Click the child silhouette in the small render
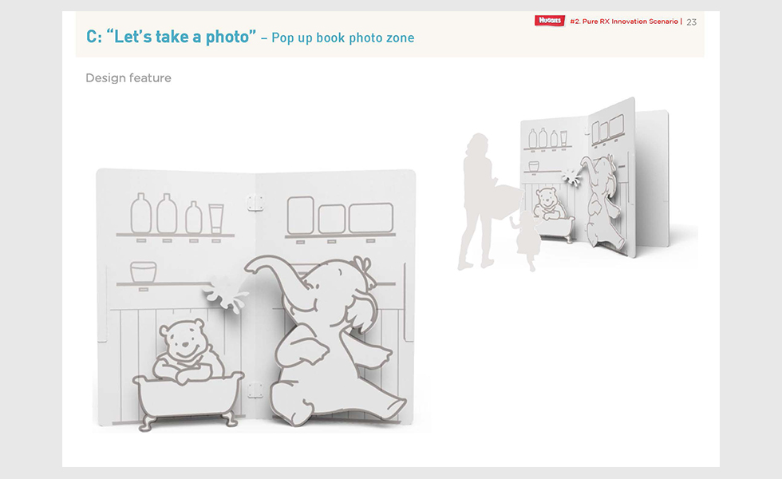This screenshot has width=782, height=479. tap(526, 239)
